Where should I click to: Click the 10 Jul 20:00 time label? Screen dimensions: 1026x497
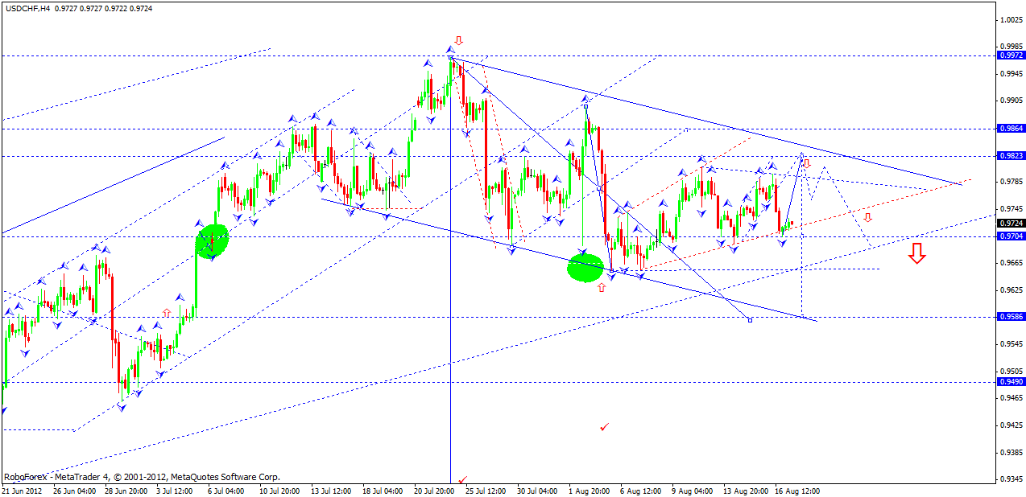[x=279, y=491]
